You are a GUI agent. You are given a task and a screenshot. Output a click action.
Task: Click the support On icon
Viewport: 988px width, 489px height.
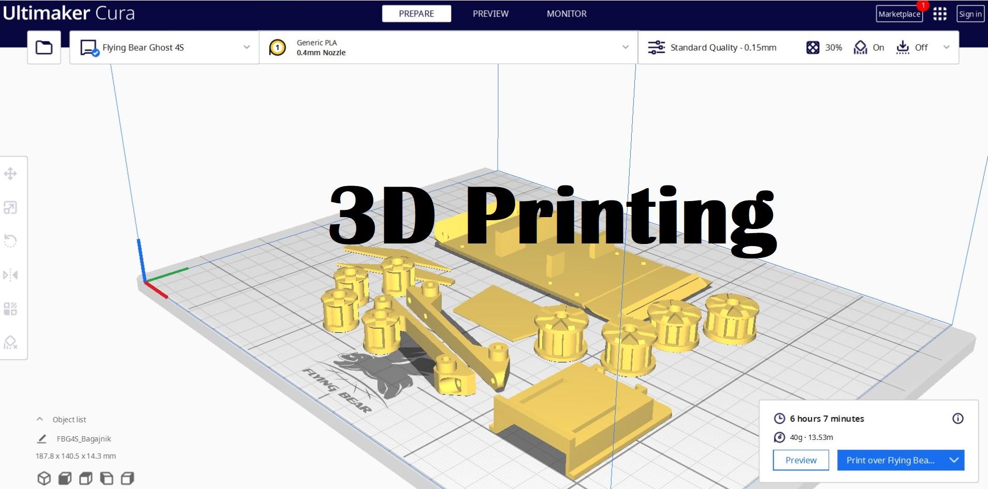(x=860, y=48)
